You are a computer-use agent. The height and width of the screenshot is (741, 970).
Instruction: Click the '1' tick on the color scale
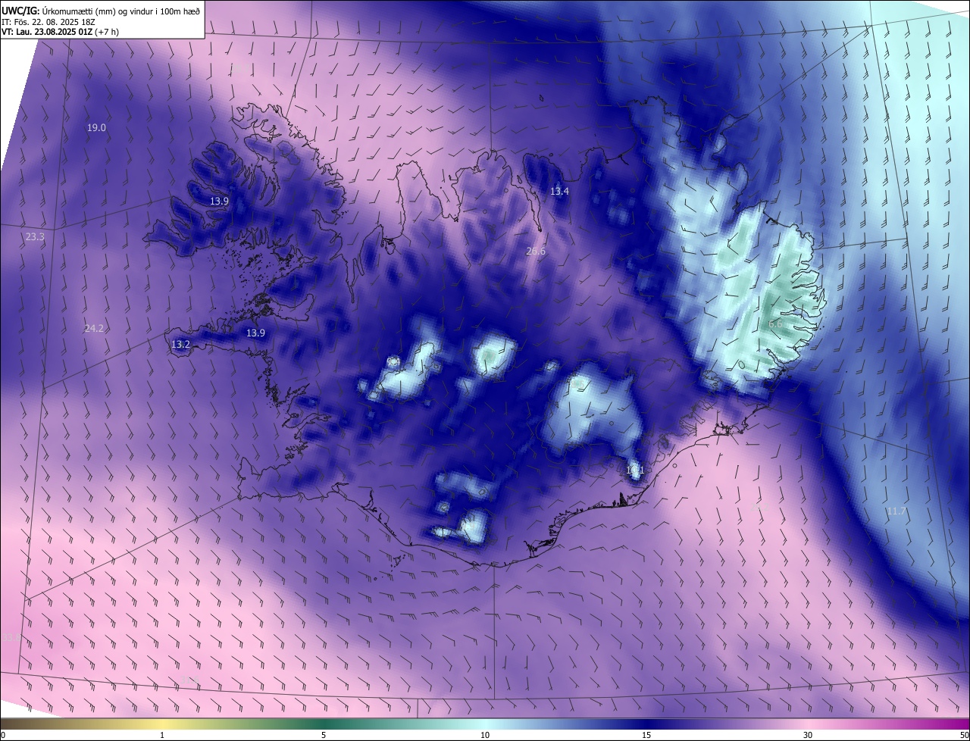(x=162, y=735)
